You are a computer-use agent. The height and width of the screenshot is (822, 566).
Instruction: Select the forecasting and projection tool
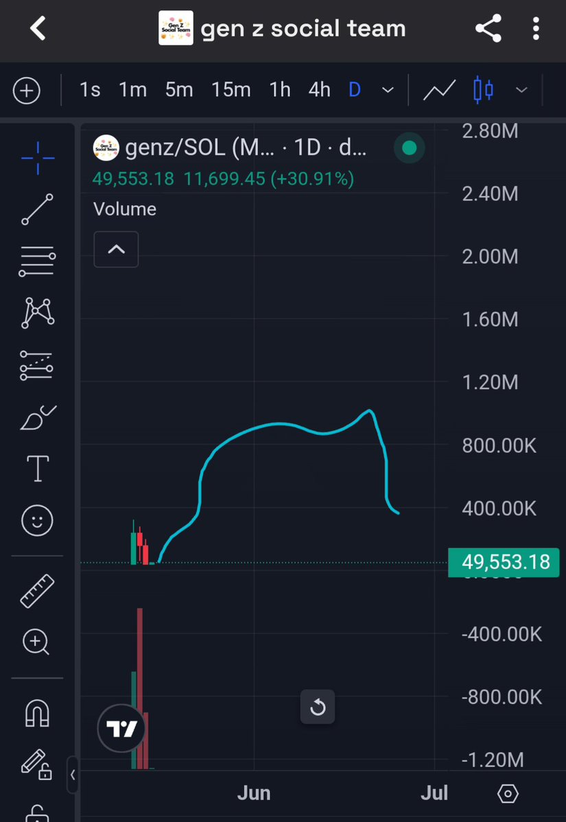(x=37, y=365)
